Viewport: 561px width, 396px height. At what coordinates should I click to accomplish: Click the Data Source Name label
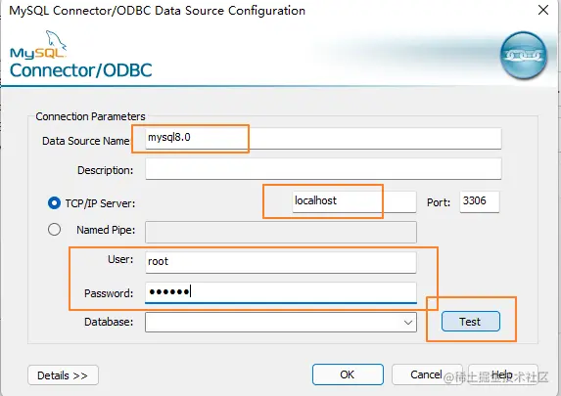click(86, 141)
